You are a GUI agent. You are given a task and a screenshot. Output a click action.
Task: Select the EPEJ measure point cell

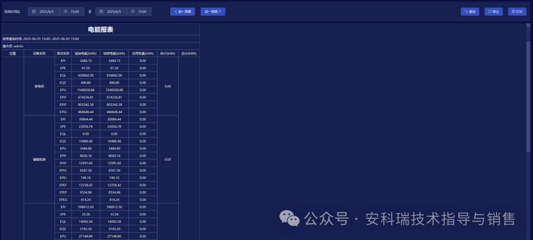63,178
